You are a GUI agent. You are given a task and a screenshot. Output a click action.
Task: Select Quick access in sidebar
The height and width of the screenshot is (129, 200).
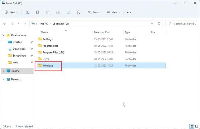click(18, 35)
